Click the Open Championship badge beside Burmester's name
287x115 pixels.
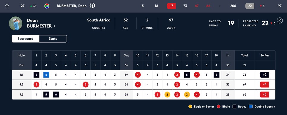[92, 6]
